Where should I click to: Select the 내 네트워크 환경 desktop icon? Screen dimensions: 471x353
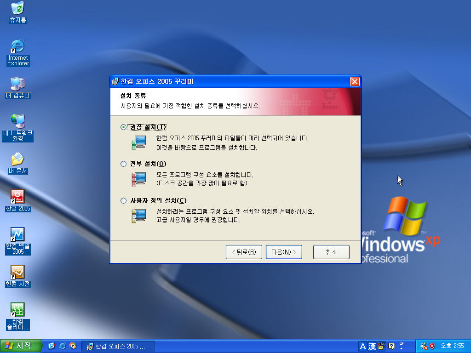pyautogui.click(x=18, y=128)
